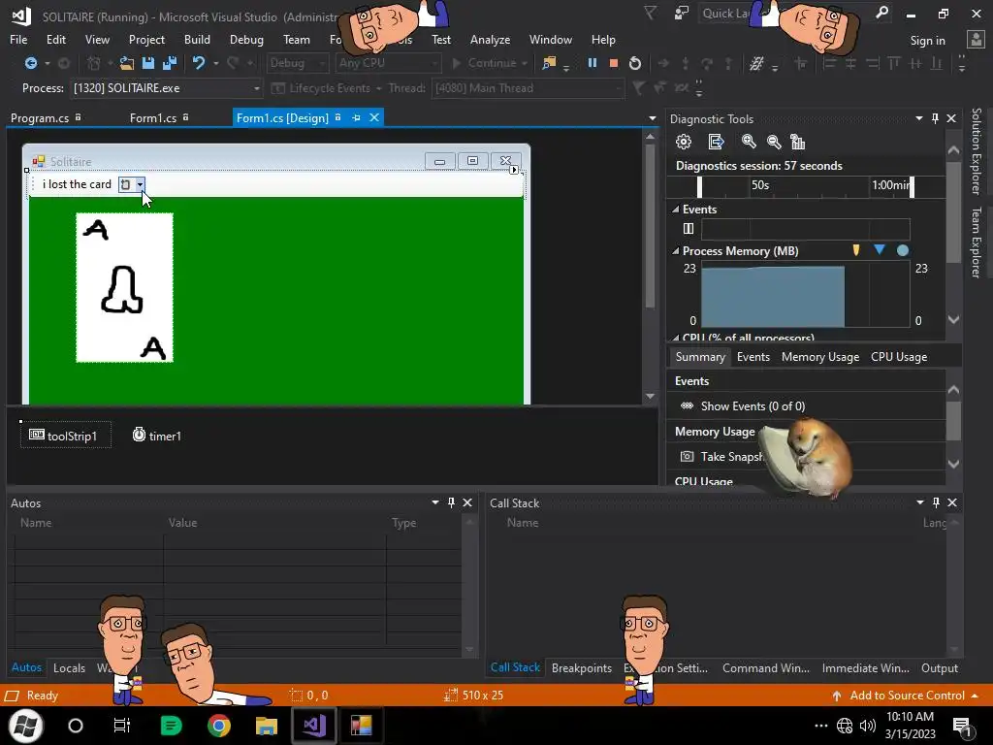993x745 pixels.
Task: Click the Save All icon
Action: (170, 63)
